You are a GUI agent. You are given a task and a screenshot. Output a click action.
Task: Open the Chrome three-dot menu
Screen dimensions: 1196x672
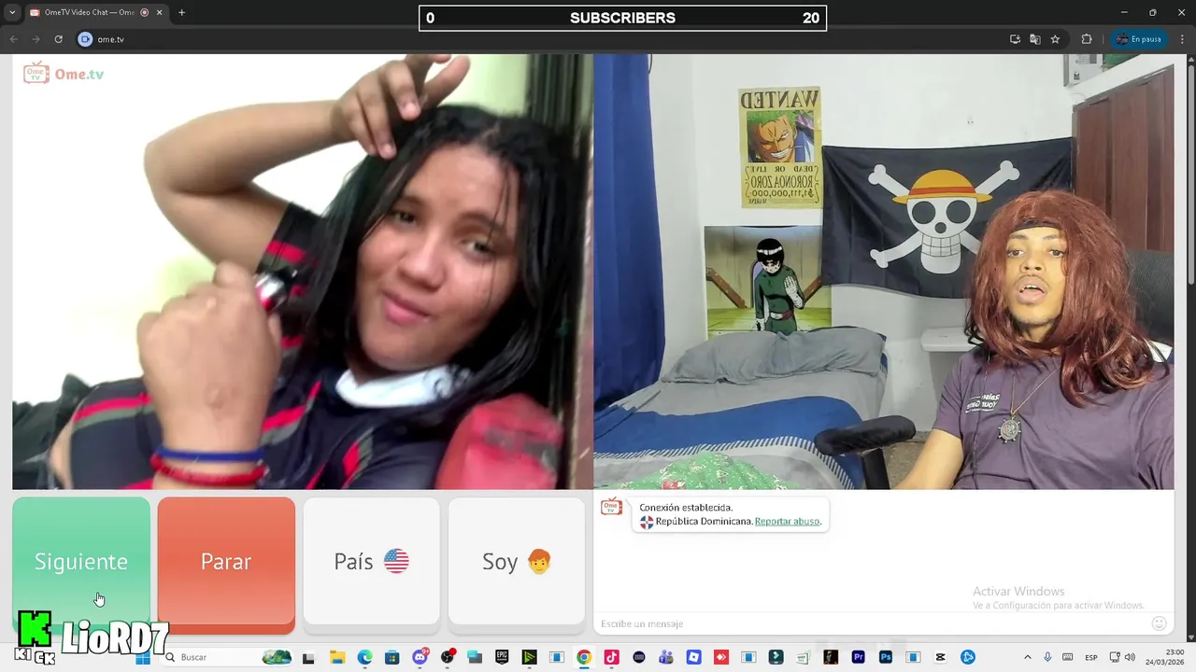coord(1182,39)
